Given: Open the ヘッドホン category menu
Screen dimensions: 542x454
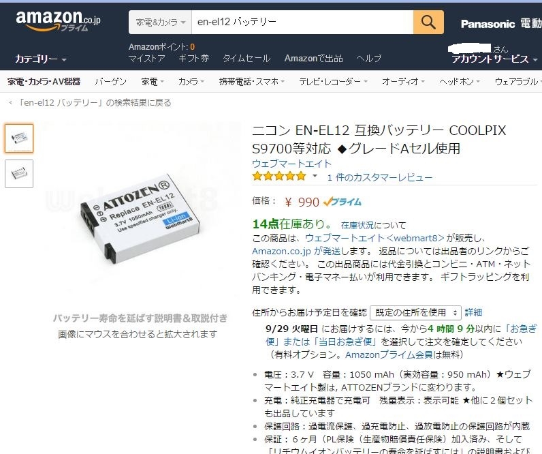Looking at the screenshot, I should (x=460, y=82).
